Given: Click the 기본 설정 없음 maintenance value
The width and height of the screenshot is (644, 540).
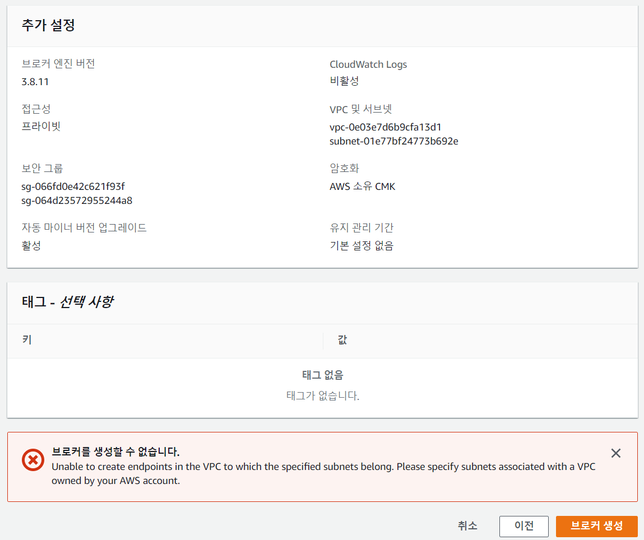Looking at the screenshot, I should point(362,246).
